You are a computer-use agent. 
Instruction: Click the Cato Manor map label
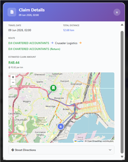coord(14,113)
